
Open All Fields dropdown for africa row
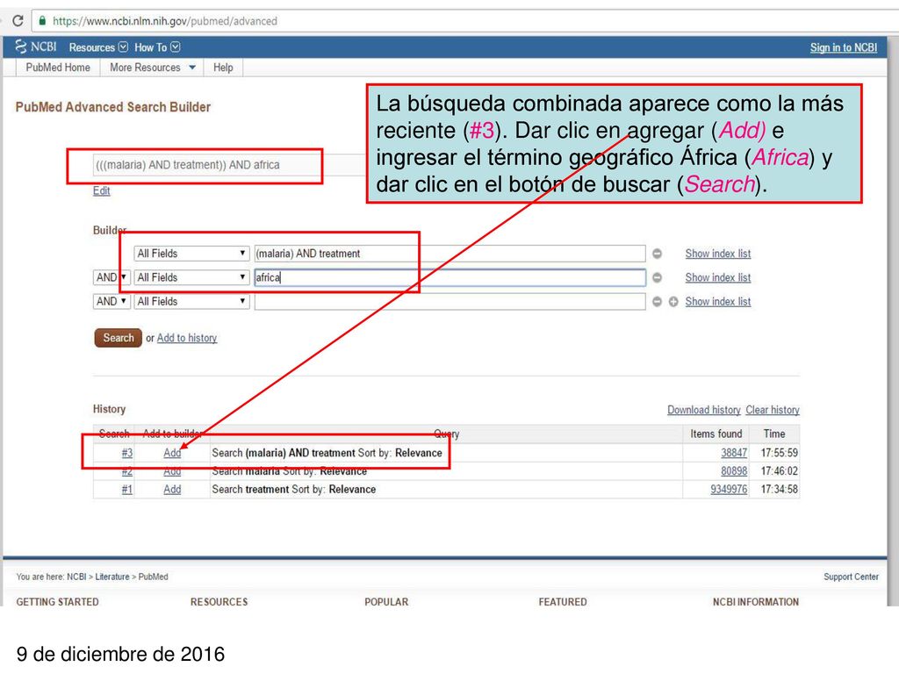pyautogui.click(x=191, y=277)
